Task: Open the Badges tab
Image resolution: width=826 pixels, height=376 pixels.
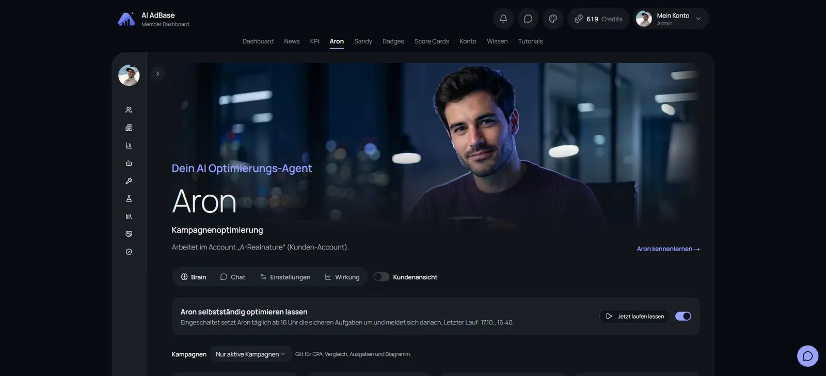Action: click(x=393, y=41)
